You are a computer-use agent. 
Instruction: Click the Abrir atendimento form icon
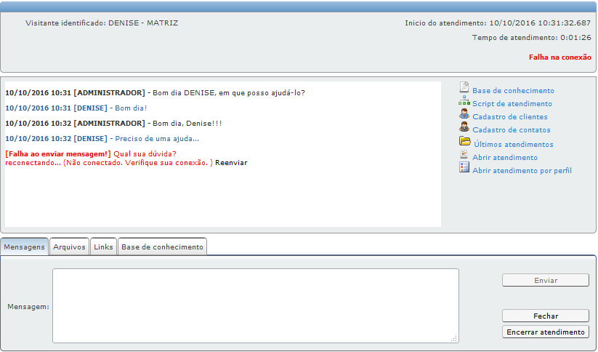464,155
